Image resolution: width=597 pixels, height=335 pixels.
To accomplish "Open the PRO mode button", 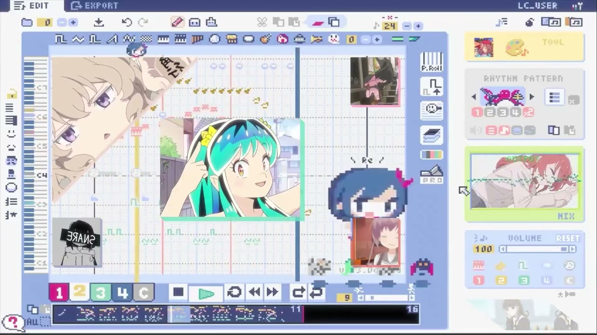I will tap(431, 174).
